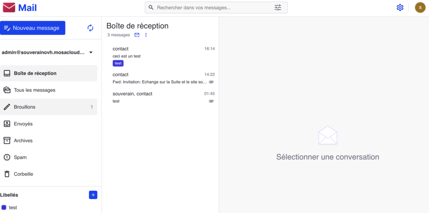The width and height of the screenshot is (429, 213).
Task: Mark all as read envelope icon
Action: click(x=137, y=35)
